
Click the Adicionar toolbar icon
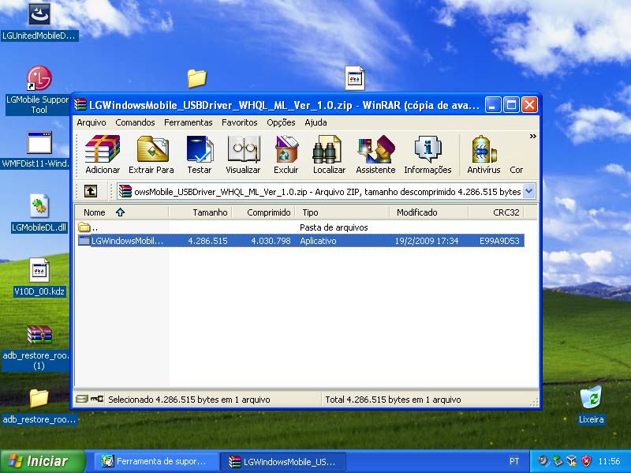[103, 155]
